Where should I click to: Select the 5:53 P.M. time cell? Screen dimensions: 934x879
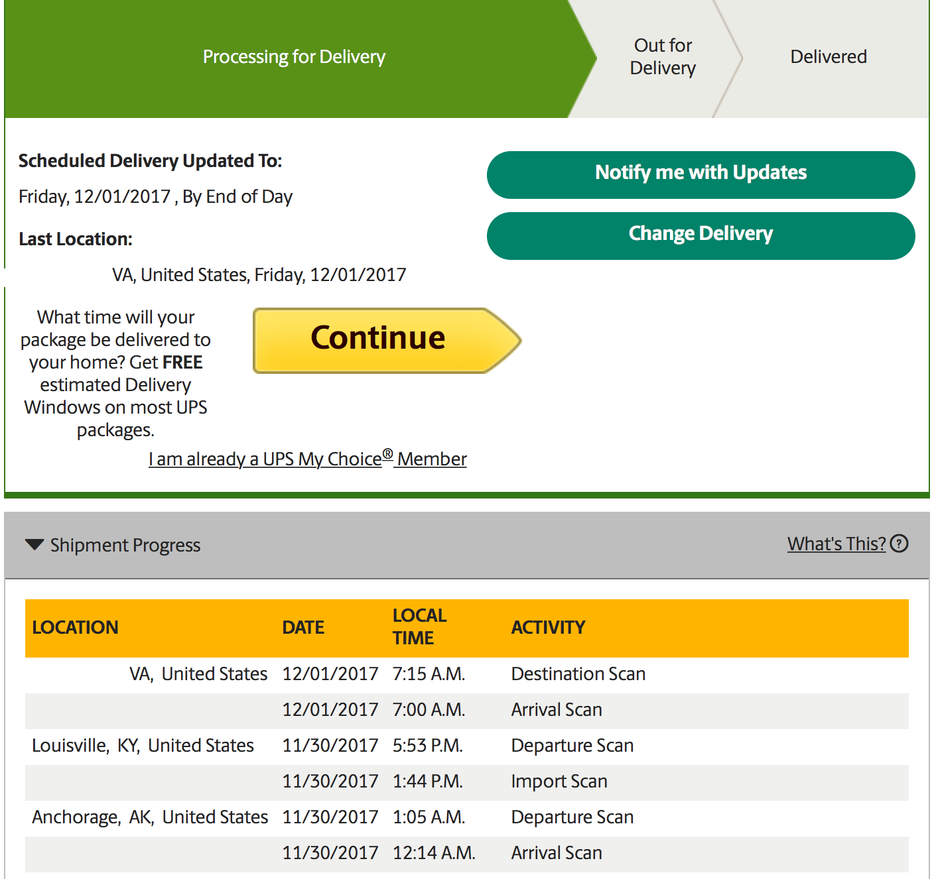click(x=428, y=746)
